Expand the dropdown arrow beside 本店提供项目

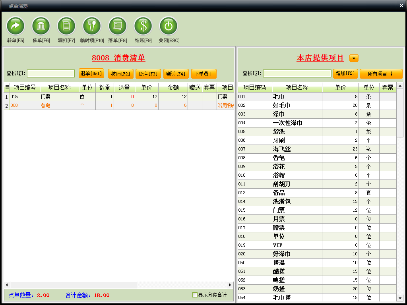pyautogui.click(x=354, y=58)
